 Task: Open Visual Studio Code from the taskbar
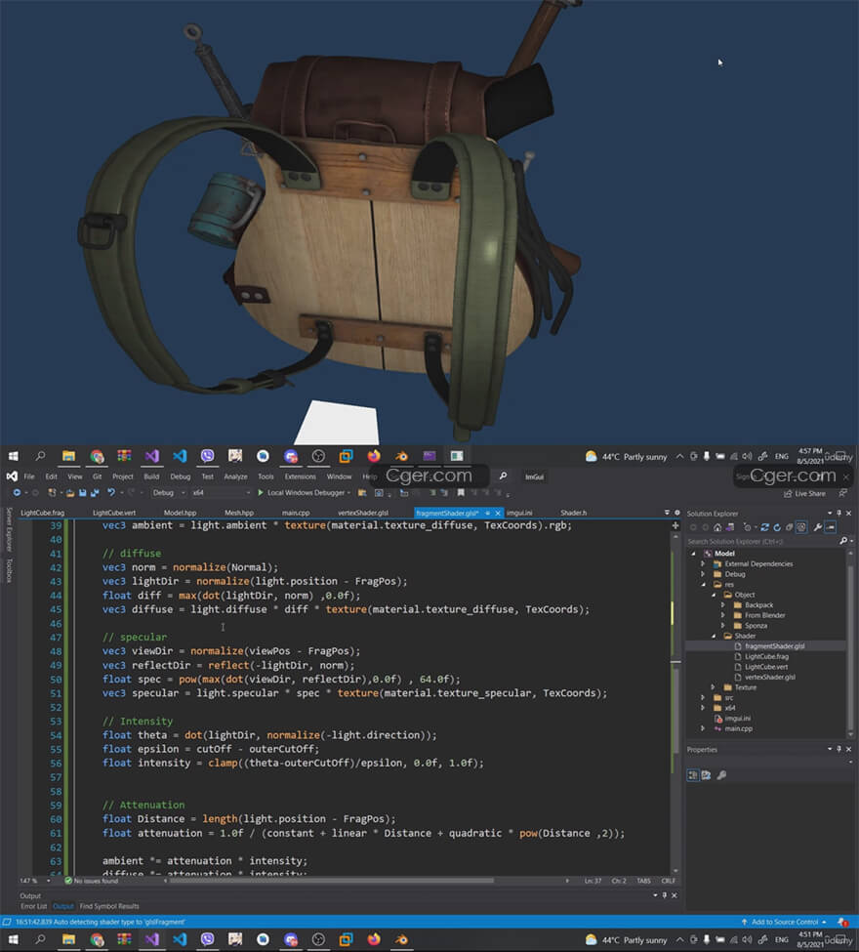pos(180,456)
